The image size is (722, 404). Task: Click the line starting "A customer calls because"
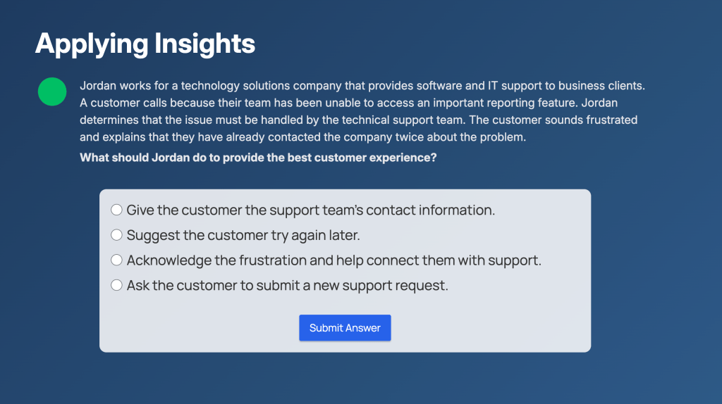pos(348,103)
